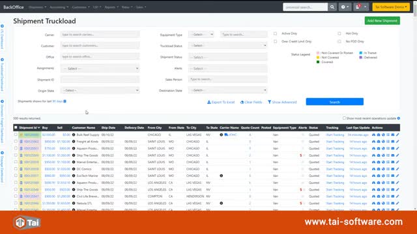Click the red dollar alert in Nebula STL row
Screen dimensions: 417x234
tap(301, 203)
